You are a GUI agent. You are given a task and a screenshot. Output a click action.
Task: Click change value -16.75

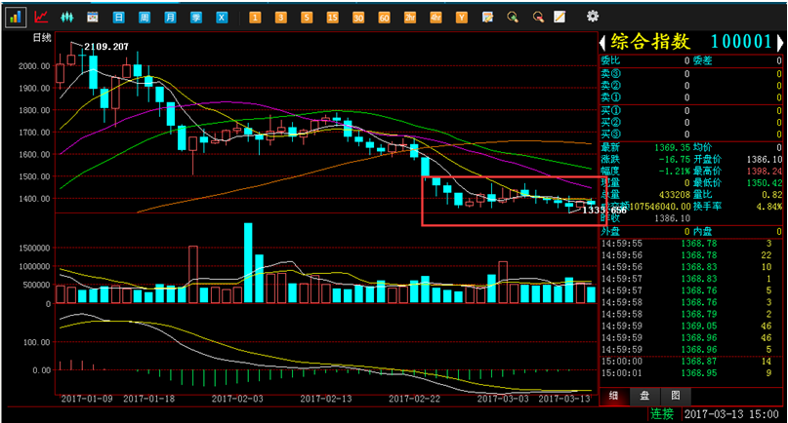pos(674,160)
